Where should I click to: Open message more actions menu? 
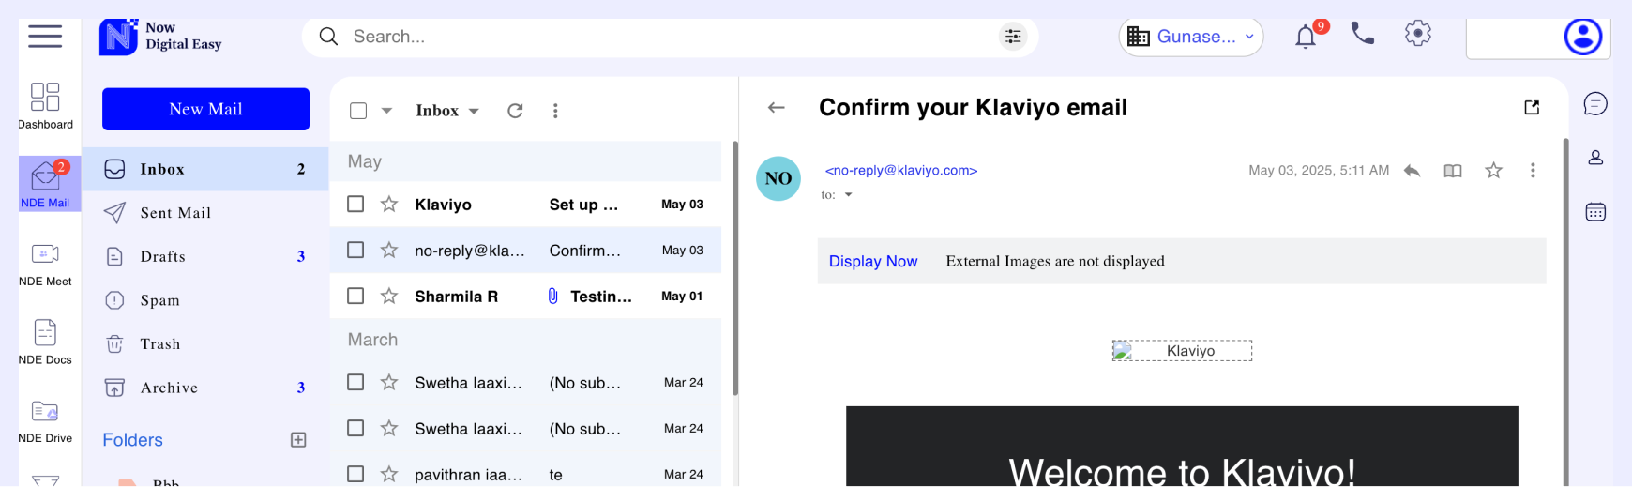(x=1533, y=170)
